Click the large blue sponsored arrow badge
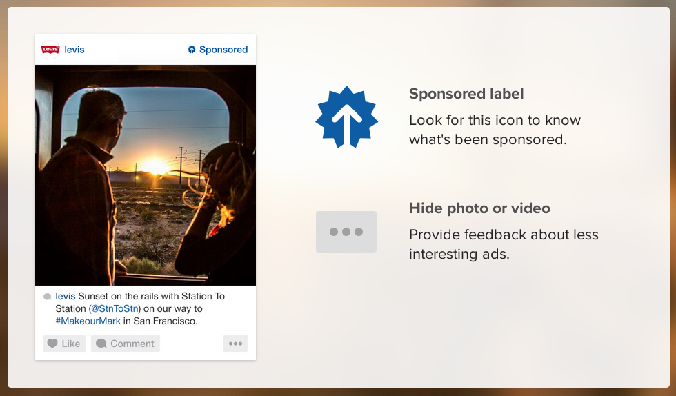The width and height of the screenshot is (676, 396). 346,117
